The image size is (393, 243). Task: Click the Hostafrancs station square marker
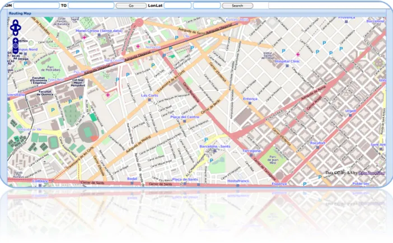point(237,185)
